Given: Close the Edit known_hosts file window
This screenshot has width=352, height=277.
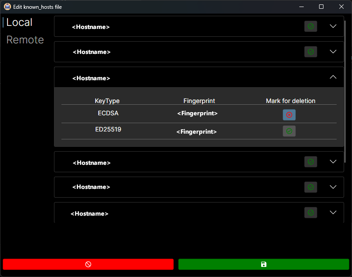Looking at the screenshot, I should coord(341,7).
